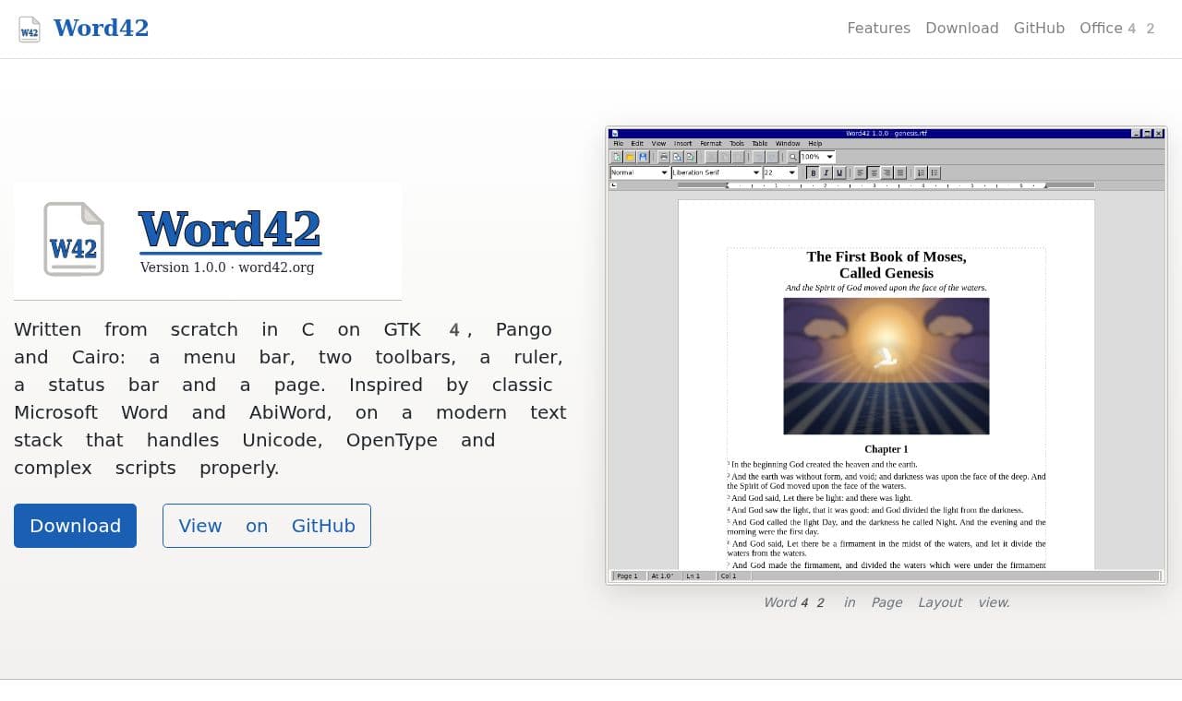Open the font size 22 dropdown
The width and height of the screenshot is (1182, 701).
pyautogui.click(x=780, y=172)
